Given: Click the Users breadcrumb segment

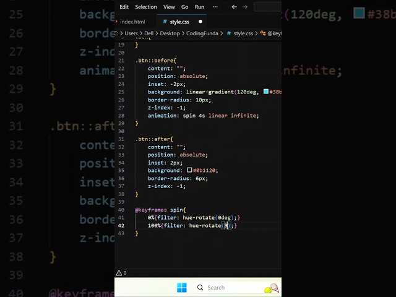Looking at the screenshot, I should coord(131,33).
